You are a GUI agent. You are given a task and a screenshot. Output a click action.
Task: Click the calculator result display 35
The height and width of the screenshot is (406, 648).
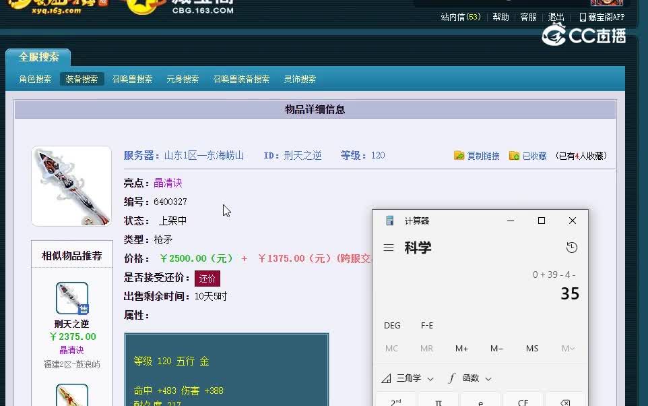[x=570, y=294]
